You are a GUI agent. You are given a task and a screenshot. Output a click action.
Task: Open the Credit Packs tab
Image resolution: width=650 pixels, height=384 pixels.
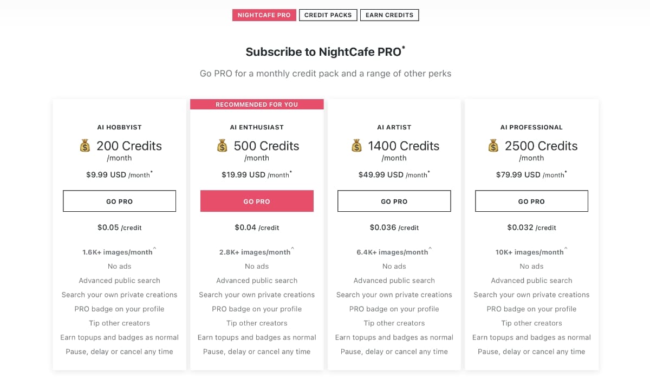[x=328, y=15]
